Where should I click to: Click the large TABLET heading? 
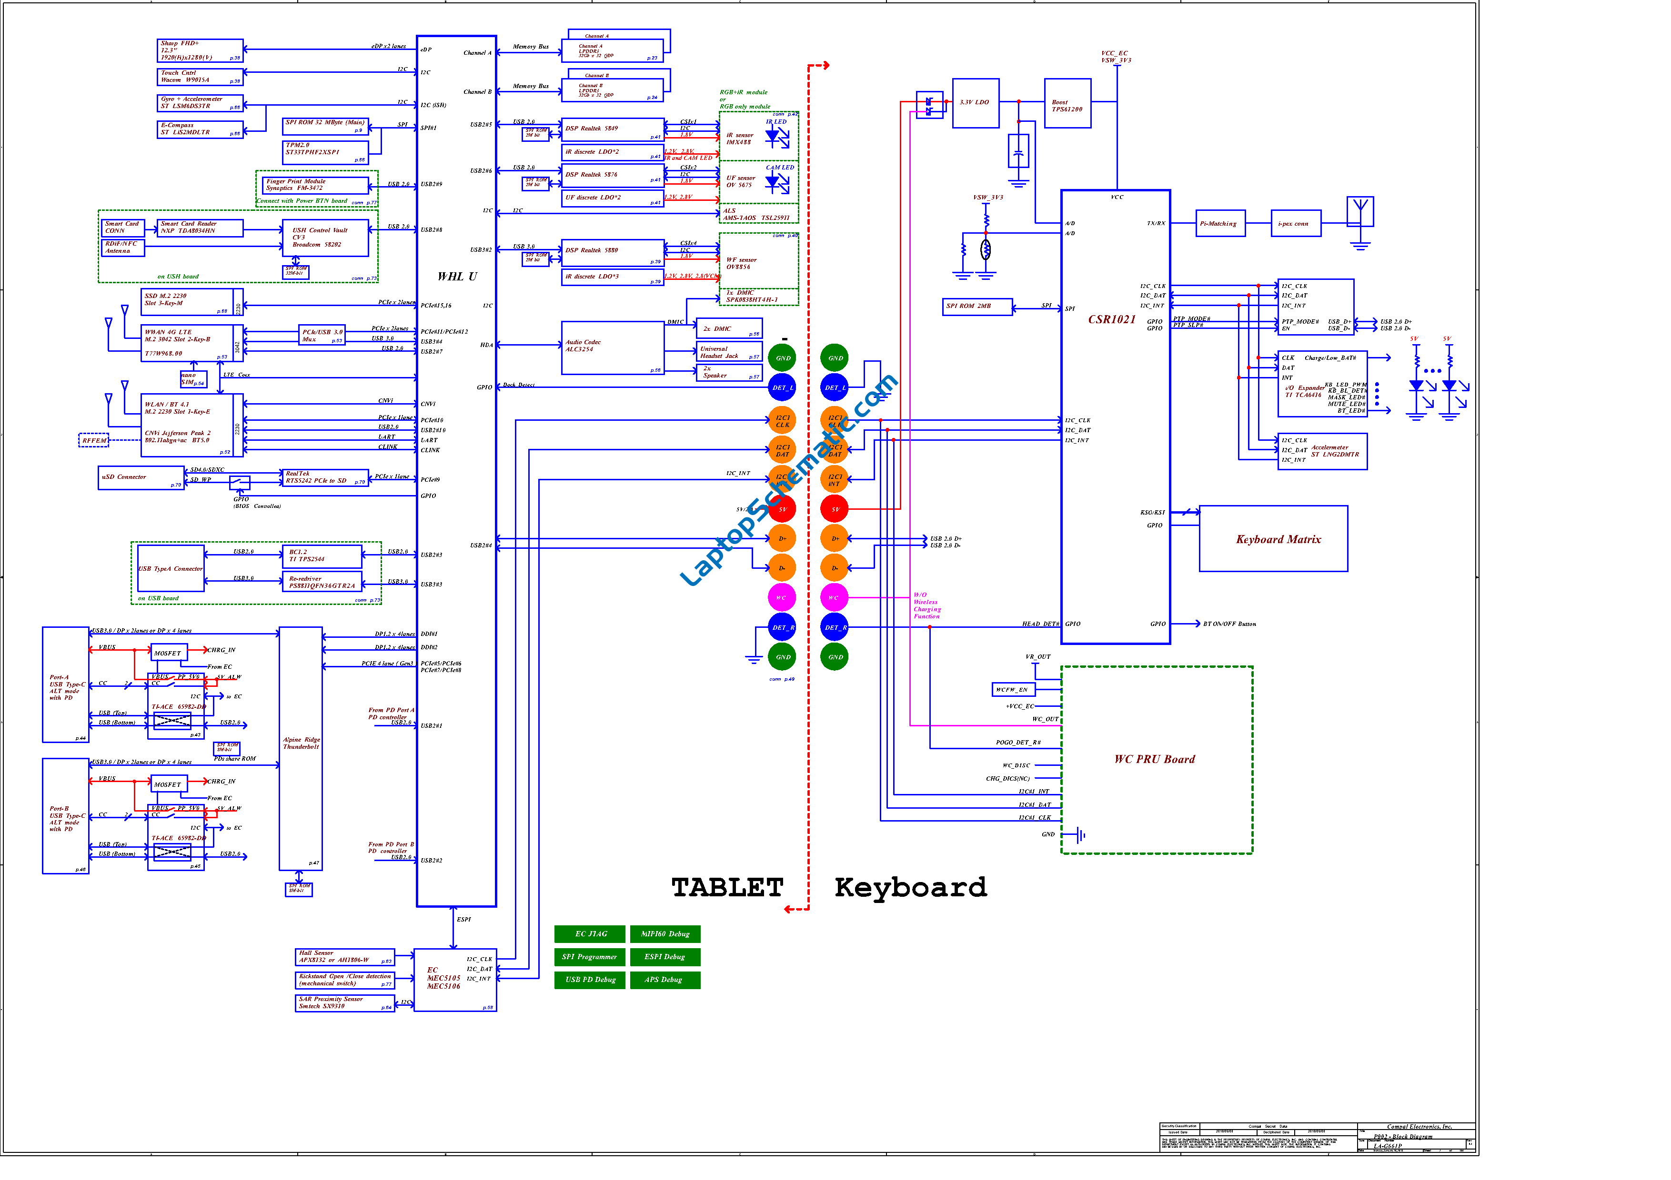pyautogui.click(x=727, y=888)
